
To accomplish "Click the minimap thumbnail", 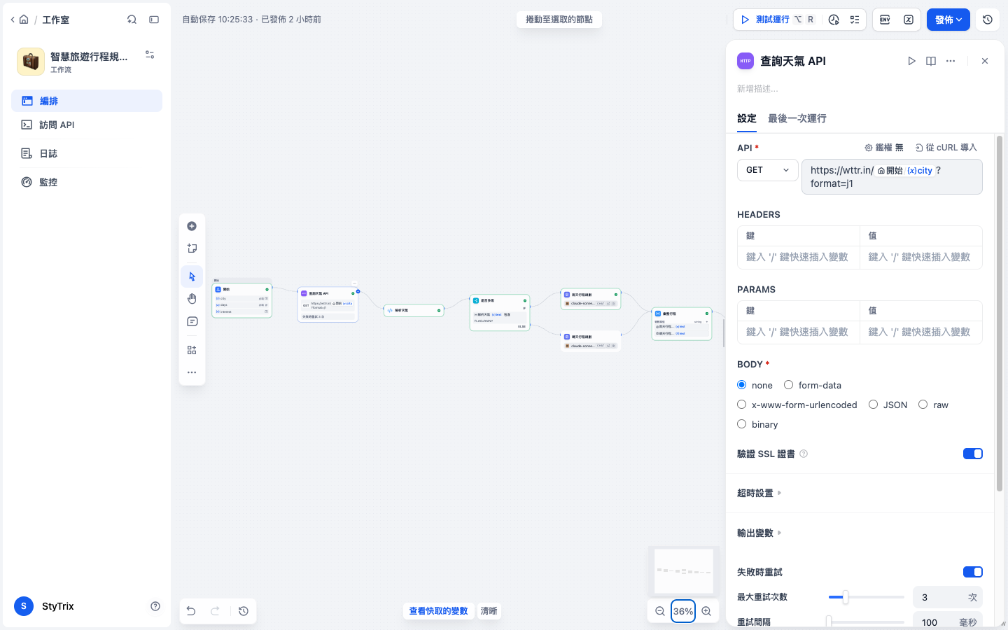I will (x=684, y=571).
